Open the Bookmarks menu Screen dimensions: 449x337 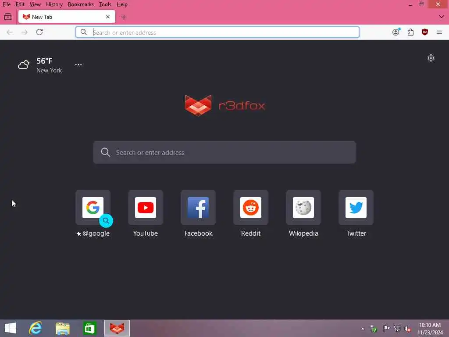coord(81,4)
